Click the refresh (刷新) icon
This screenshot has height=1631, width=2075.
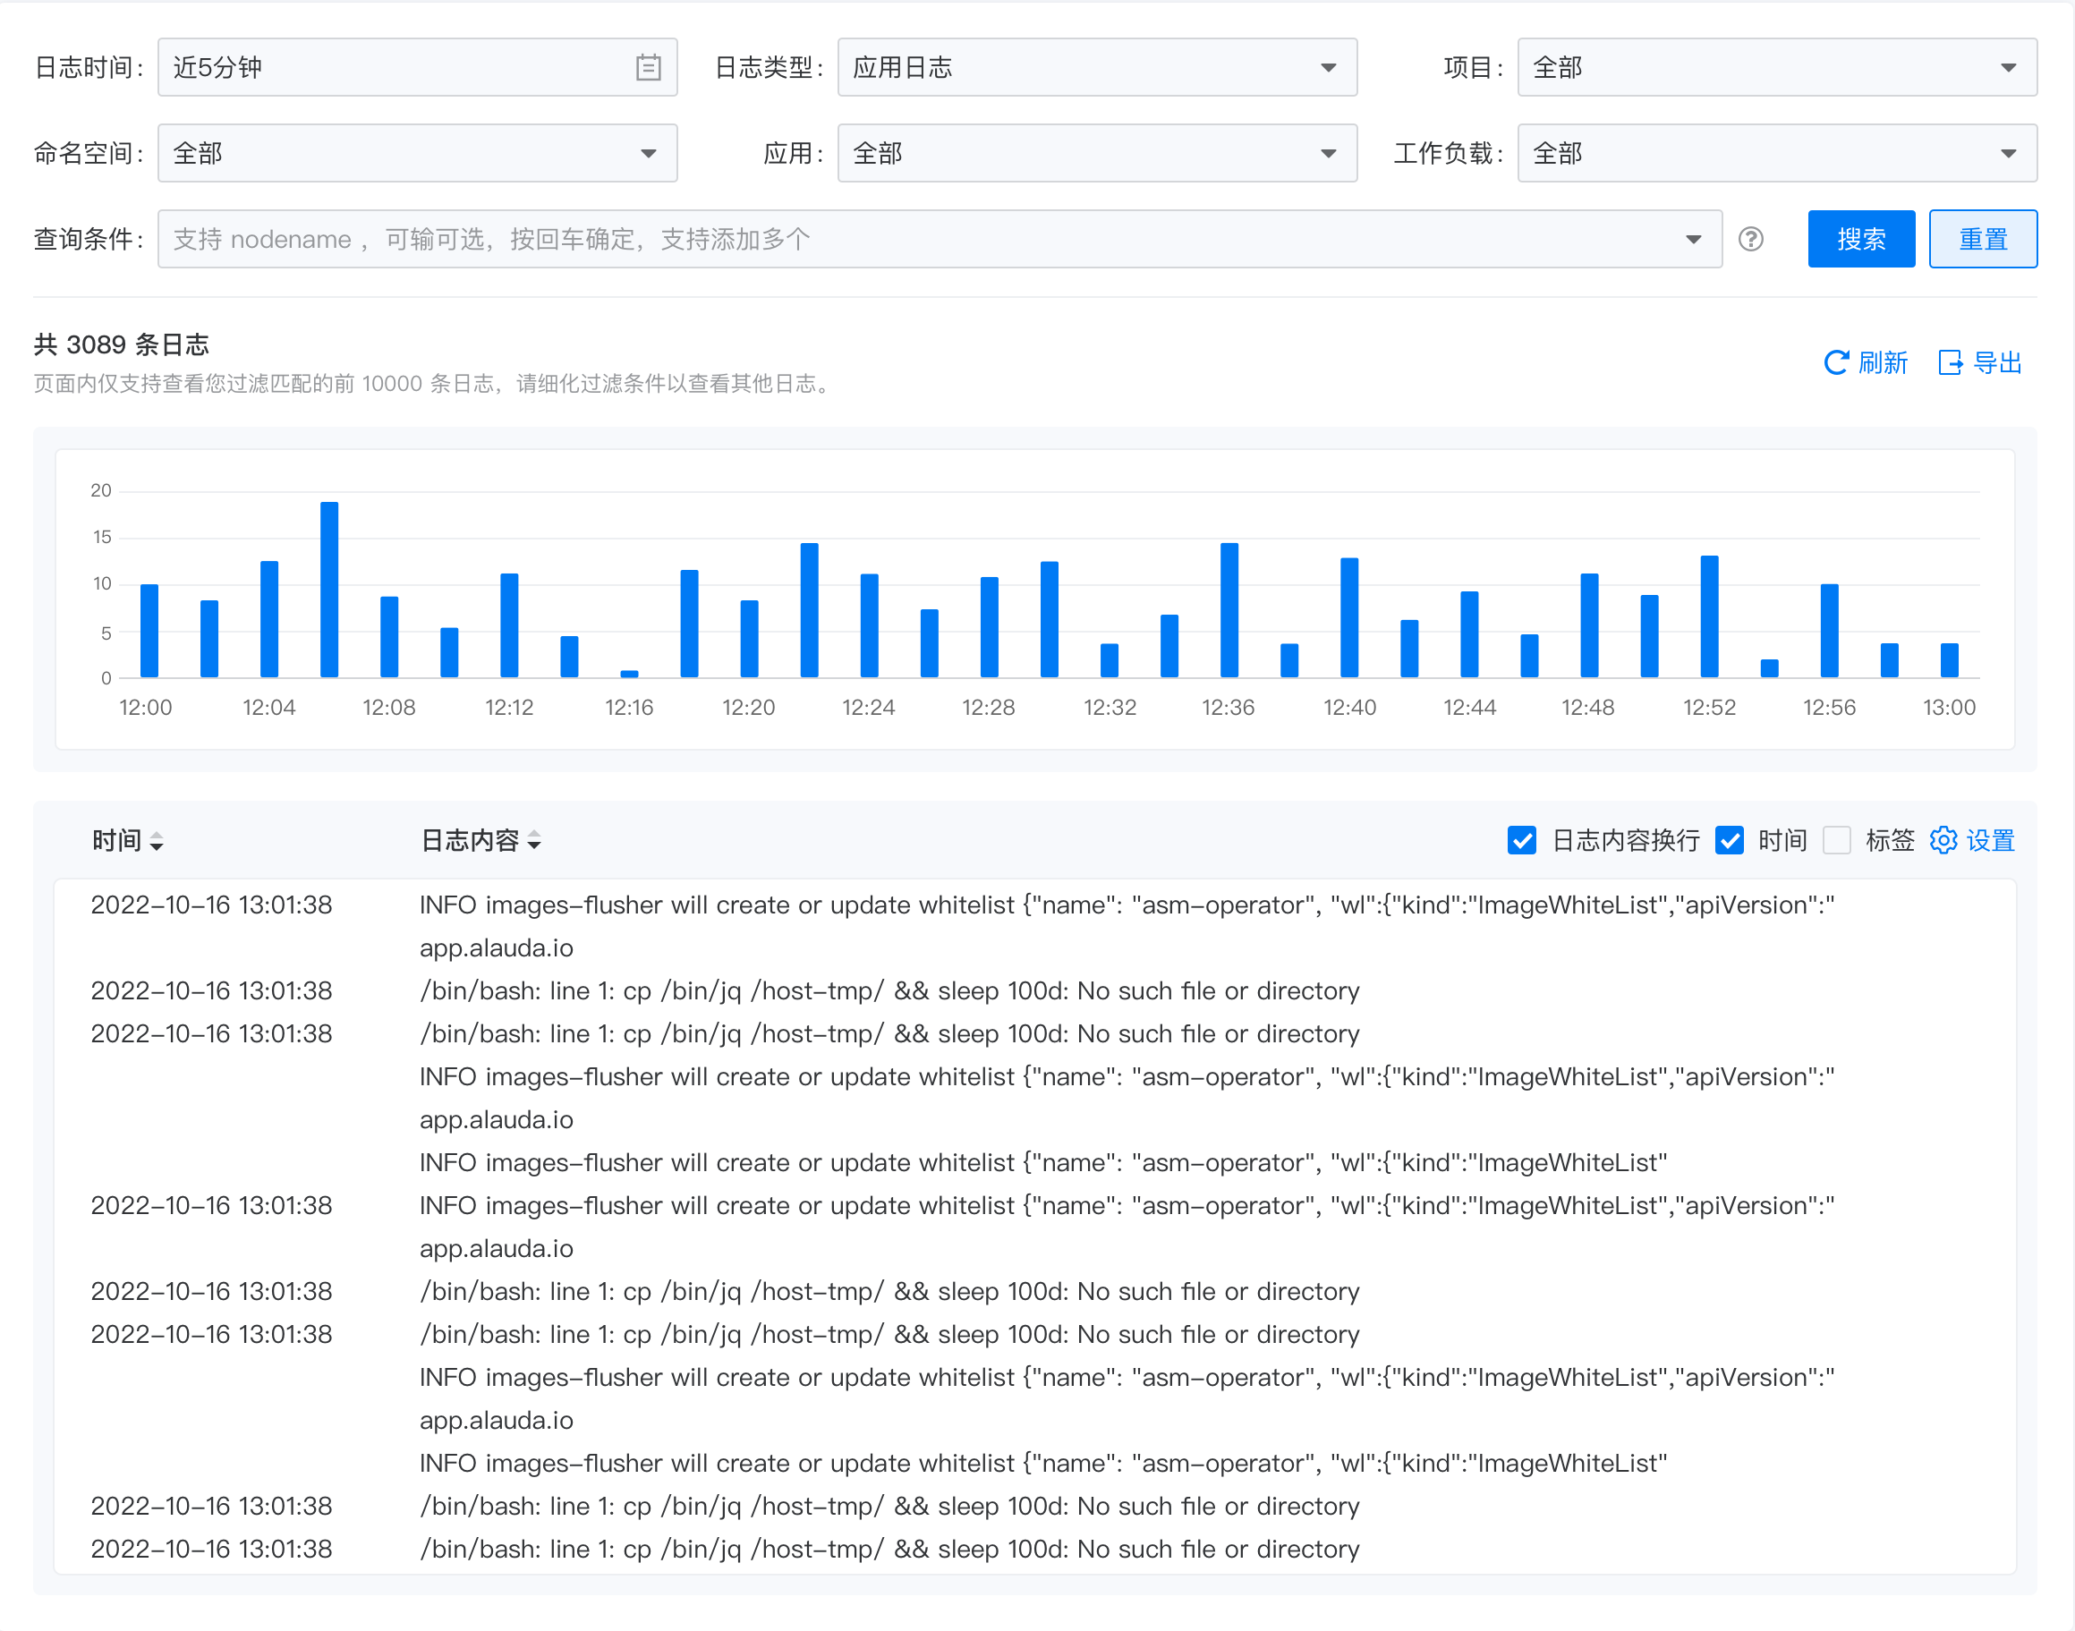(x=1835, y=363)
